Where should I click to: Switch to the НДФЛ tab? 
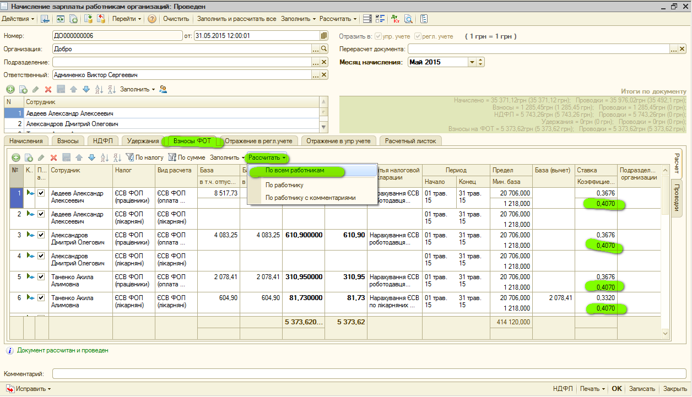[x=102, y=141]
